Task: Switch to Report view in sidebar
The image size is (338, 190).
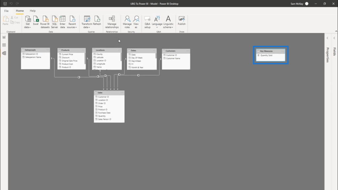Action: 4,37
